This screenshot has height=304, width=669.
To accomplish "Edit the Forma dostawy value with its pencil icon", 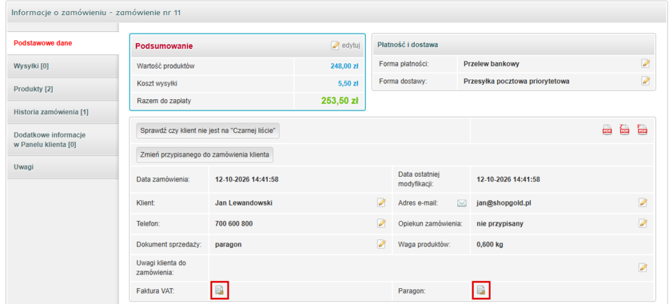I will click(646, 80).
